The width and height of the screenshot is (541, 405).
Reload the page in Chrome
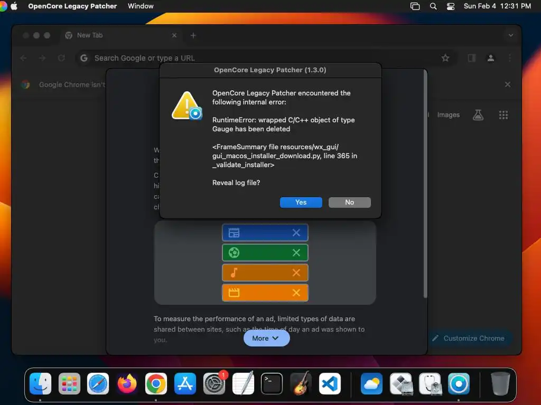point(61,58)
